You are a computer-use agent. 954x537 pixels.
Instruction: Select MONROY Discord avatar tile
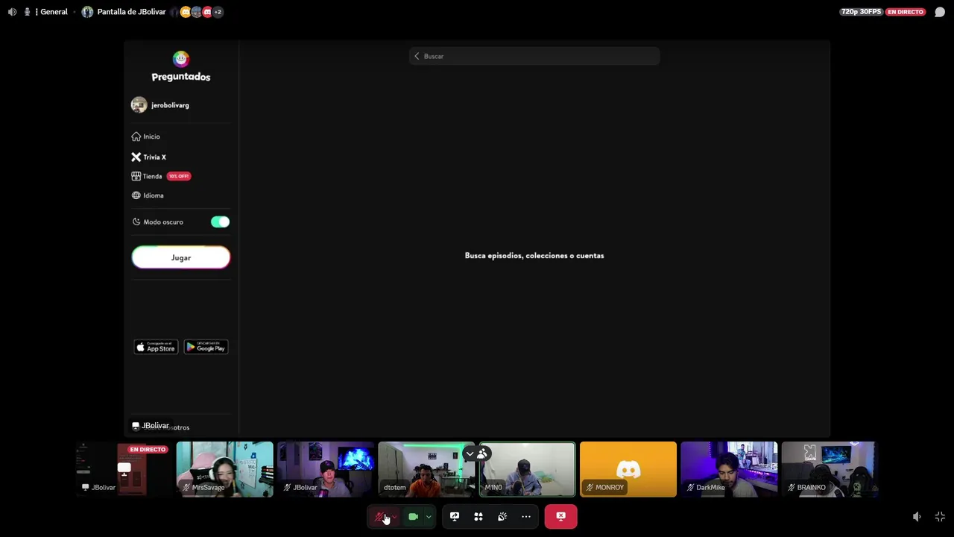coord(628,469)
